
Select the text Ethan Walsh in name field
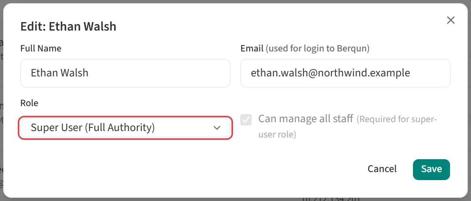click(59, 73)
